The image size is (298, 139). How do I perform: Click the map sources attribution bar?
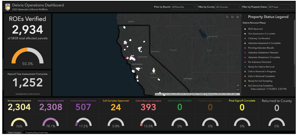tap(197, 94)
